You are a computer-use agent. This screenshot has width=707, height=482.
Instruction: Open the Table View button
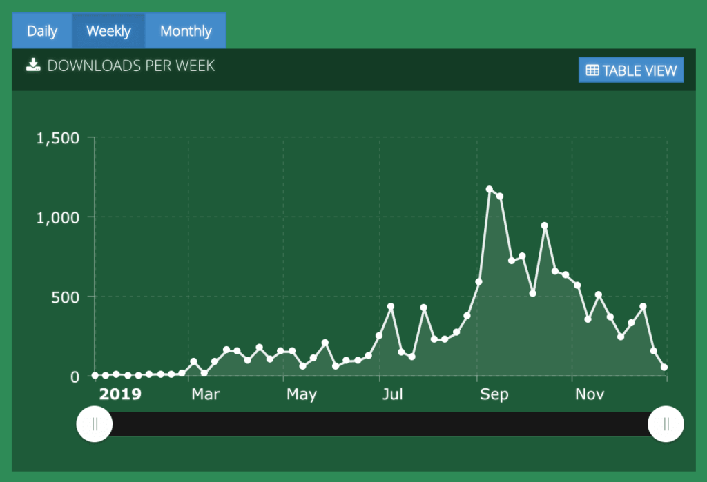pyautogui.click(x=631, y=70)
